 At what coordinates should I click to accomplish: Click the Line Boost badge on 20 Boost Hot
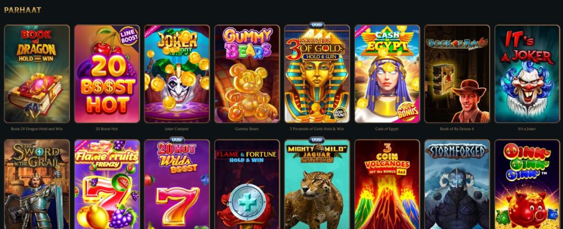pyautogui.click(x=128, y=36)
